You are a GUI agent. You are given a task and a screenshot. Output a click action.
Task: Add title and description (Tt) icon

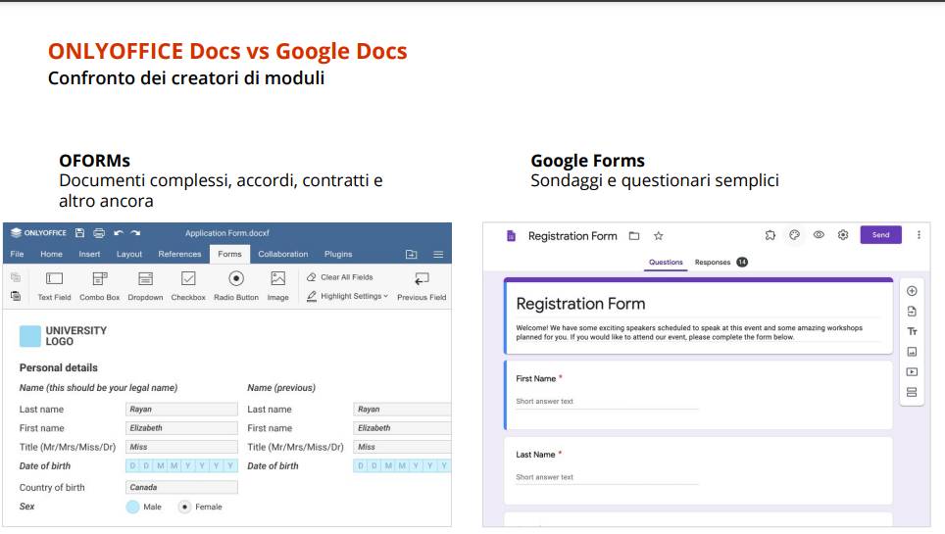pos(912,331)
